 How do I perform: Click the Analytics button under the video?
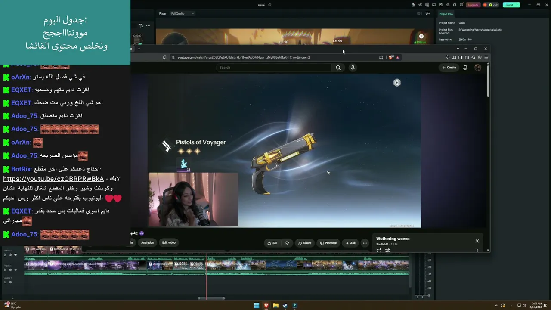click(147, 242)
